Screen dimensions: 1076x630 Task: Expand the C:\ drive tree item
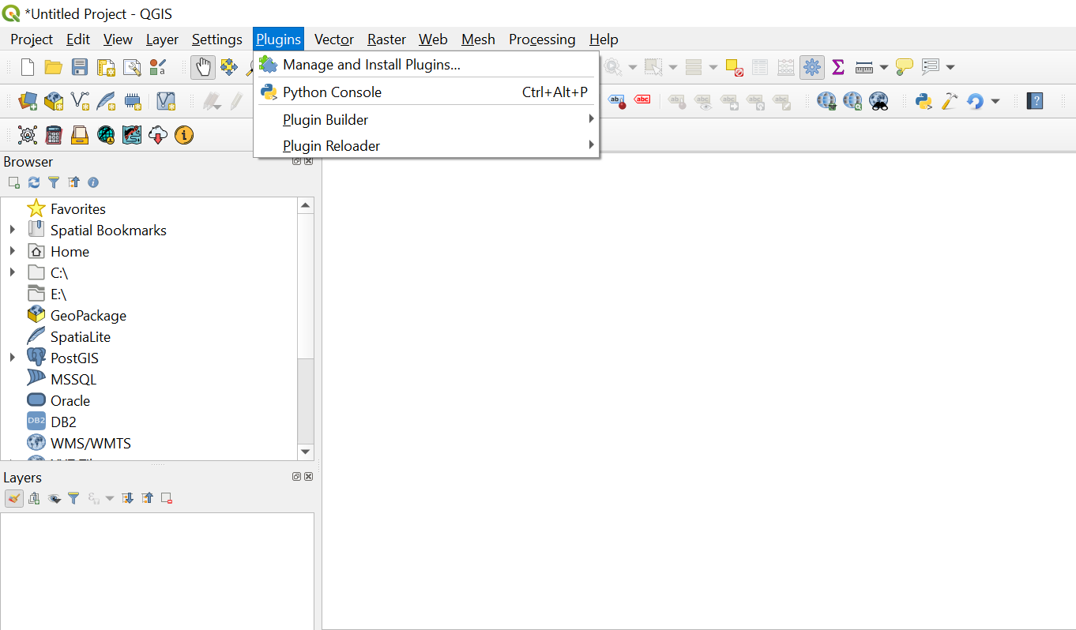[13, 272]
